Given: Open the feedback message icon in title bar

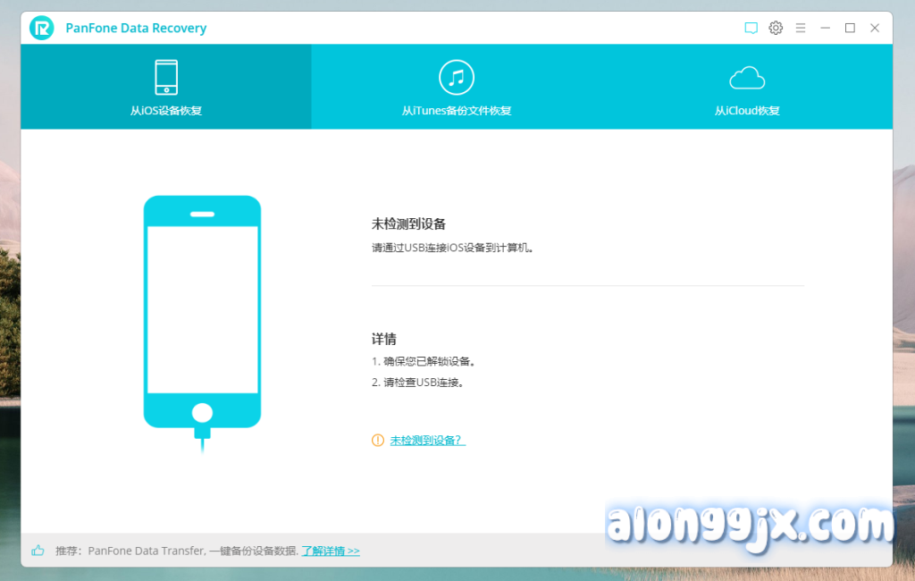Looking at the screenshot, I should point(751,28).
